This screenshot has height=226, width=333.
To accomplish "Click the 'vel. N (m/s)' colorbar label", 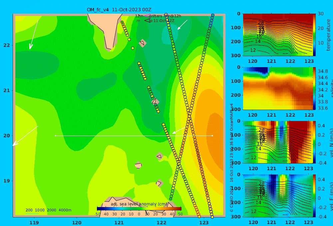I will 331,143.
